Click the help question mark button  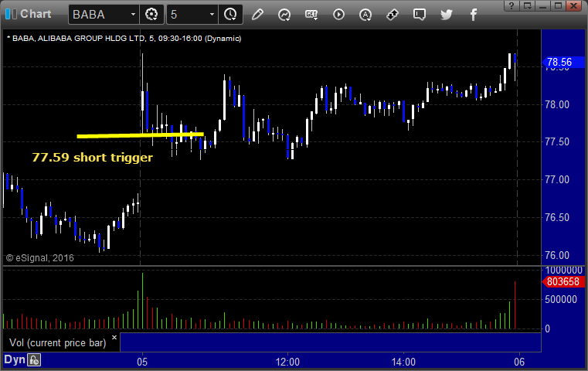coord(512,5)
